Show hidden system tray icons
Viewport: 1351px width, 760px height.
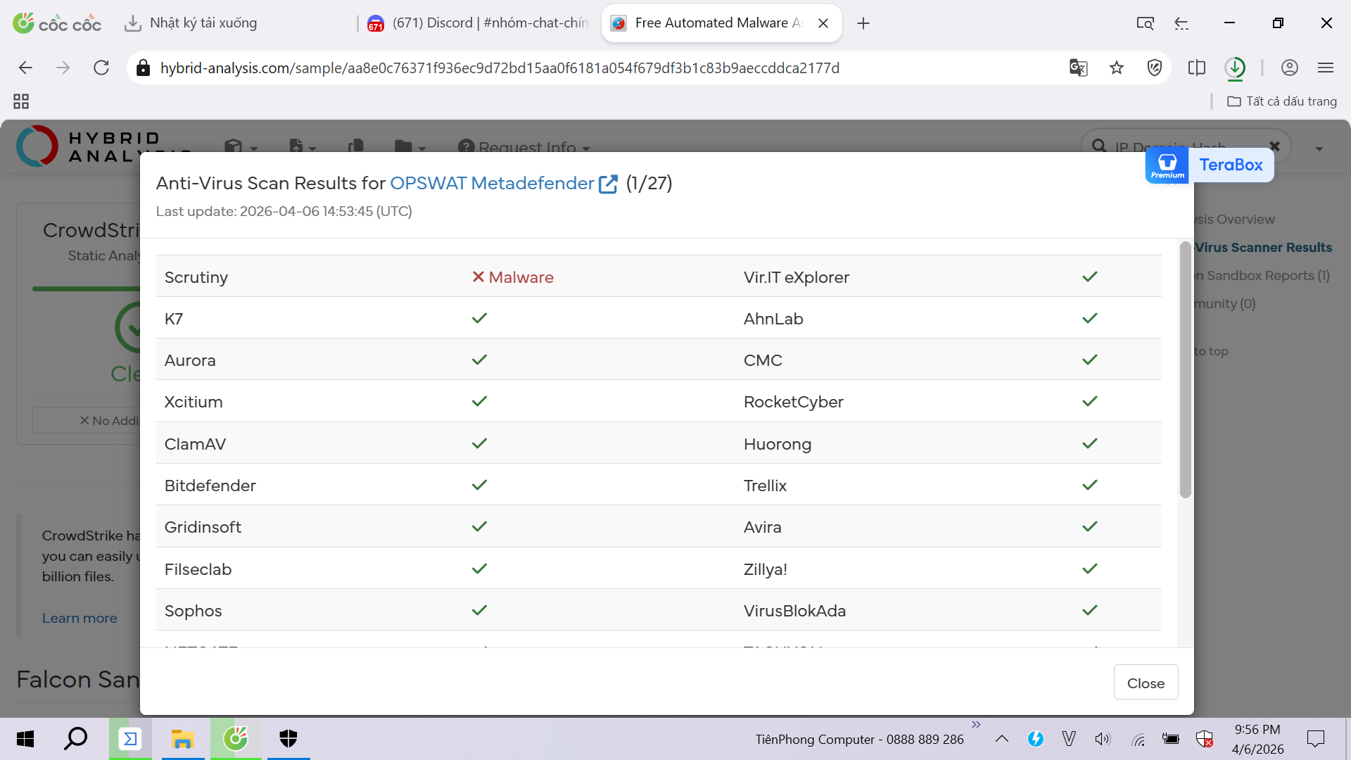click(x=1002, y=739)
